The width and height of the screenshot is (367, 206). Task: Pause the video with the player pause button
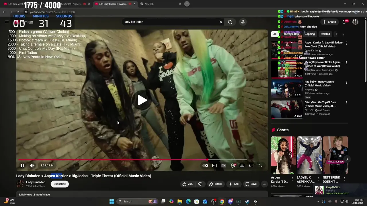[x=22, y=165]
